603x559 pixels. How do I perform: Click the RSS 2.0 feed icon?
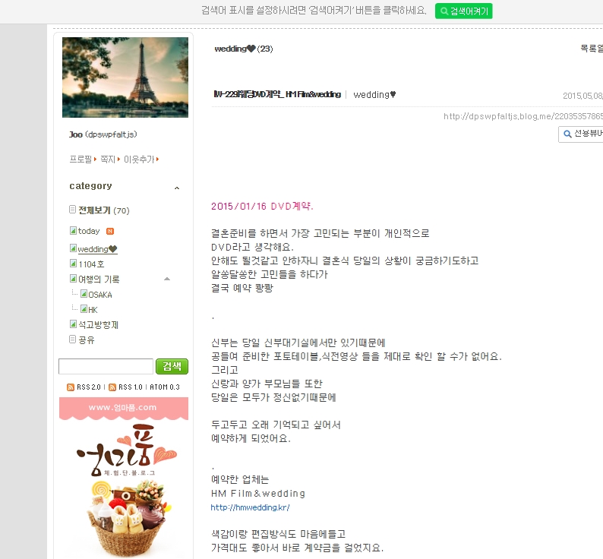[x=71, y=387]
